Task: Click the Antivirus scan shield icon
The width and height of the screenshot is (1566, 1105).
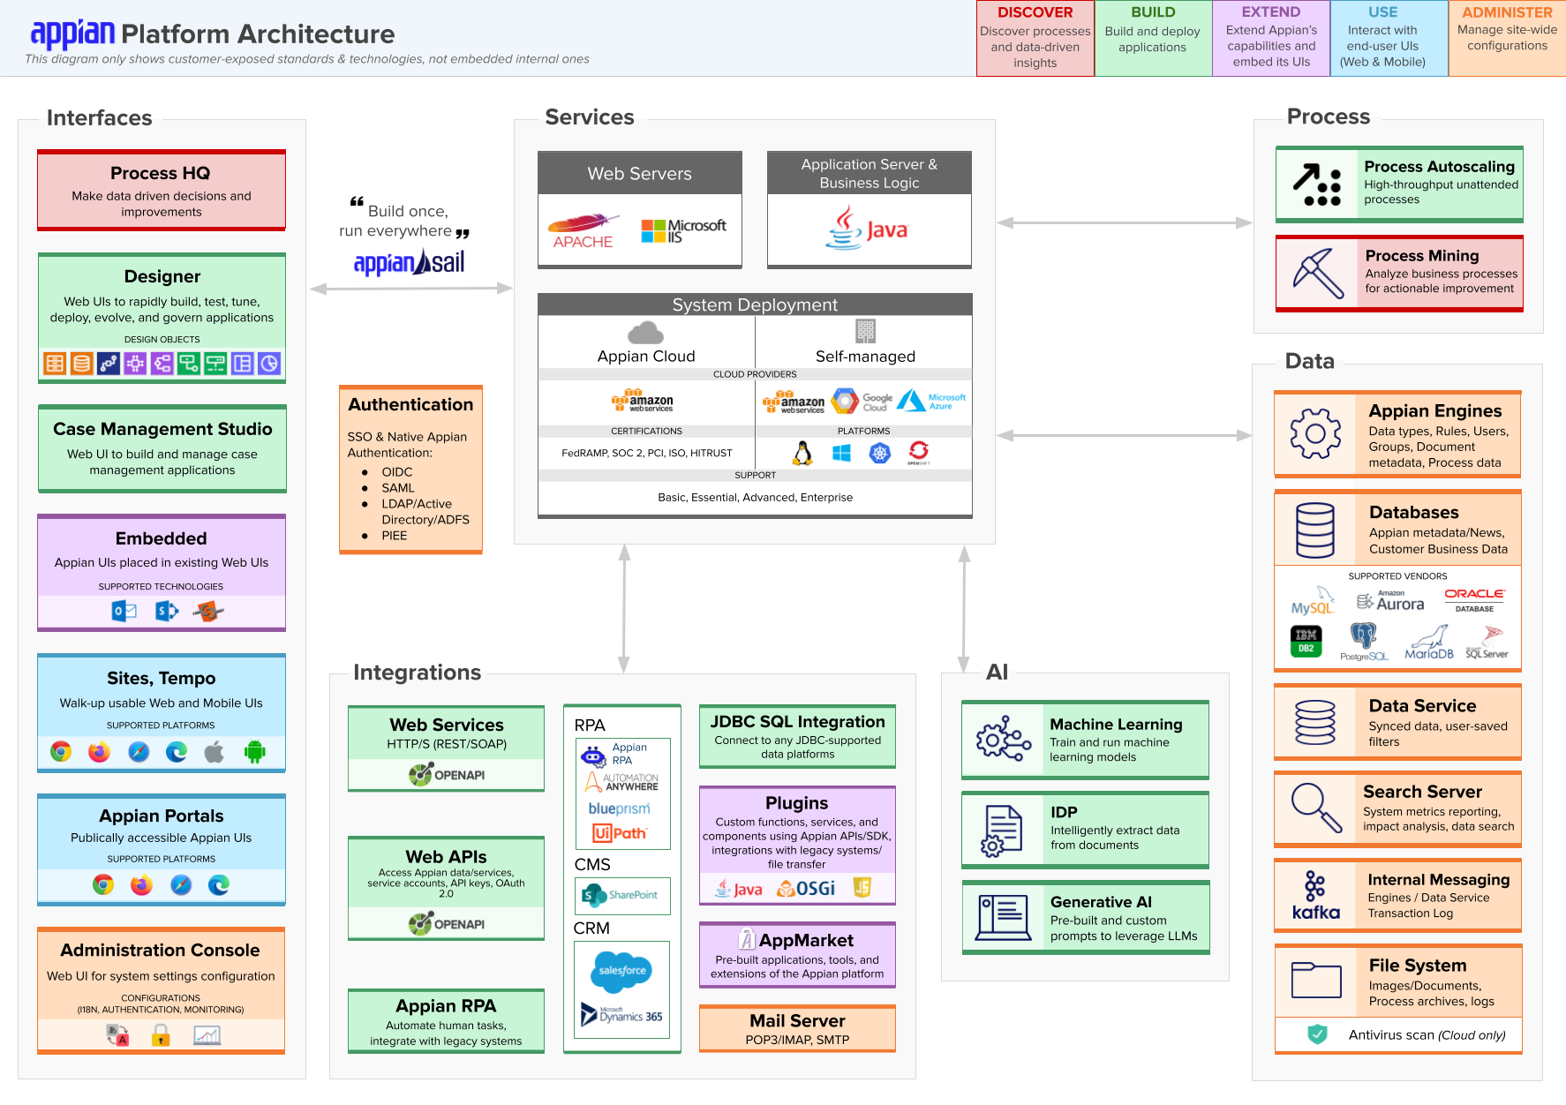Action: tap(1317, 1034)
